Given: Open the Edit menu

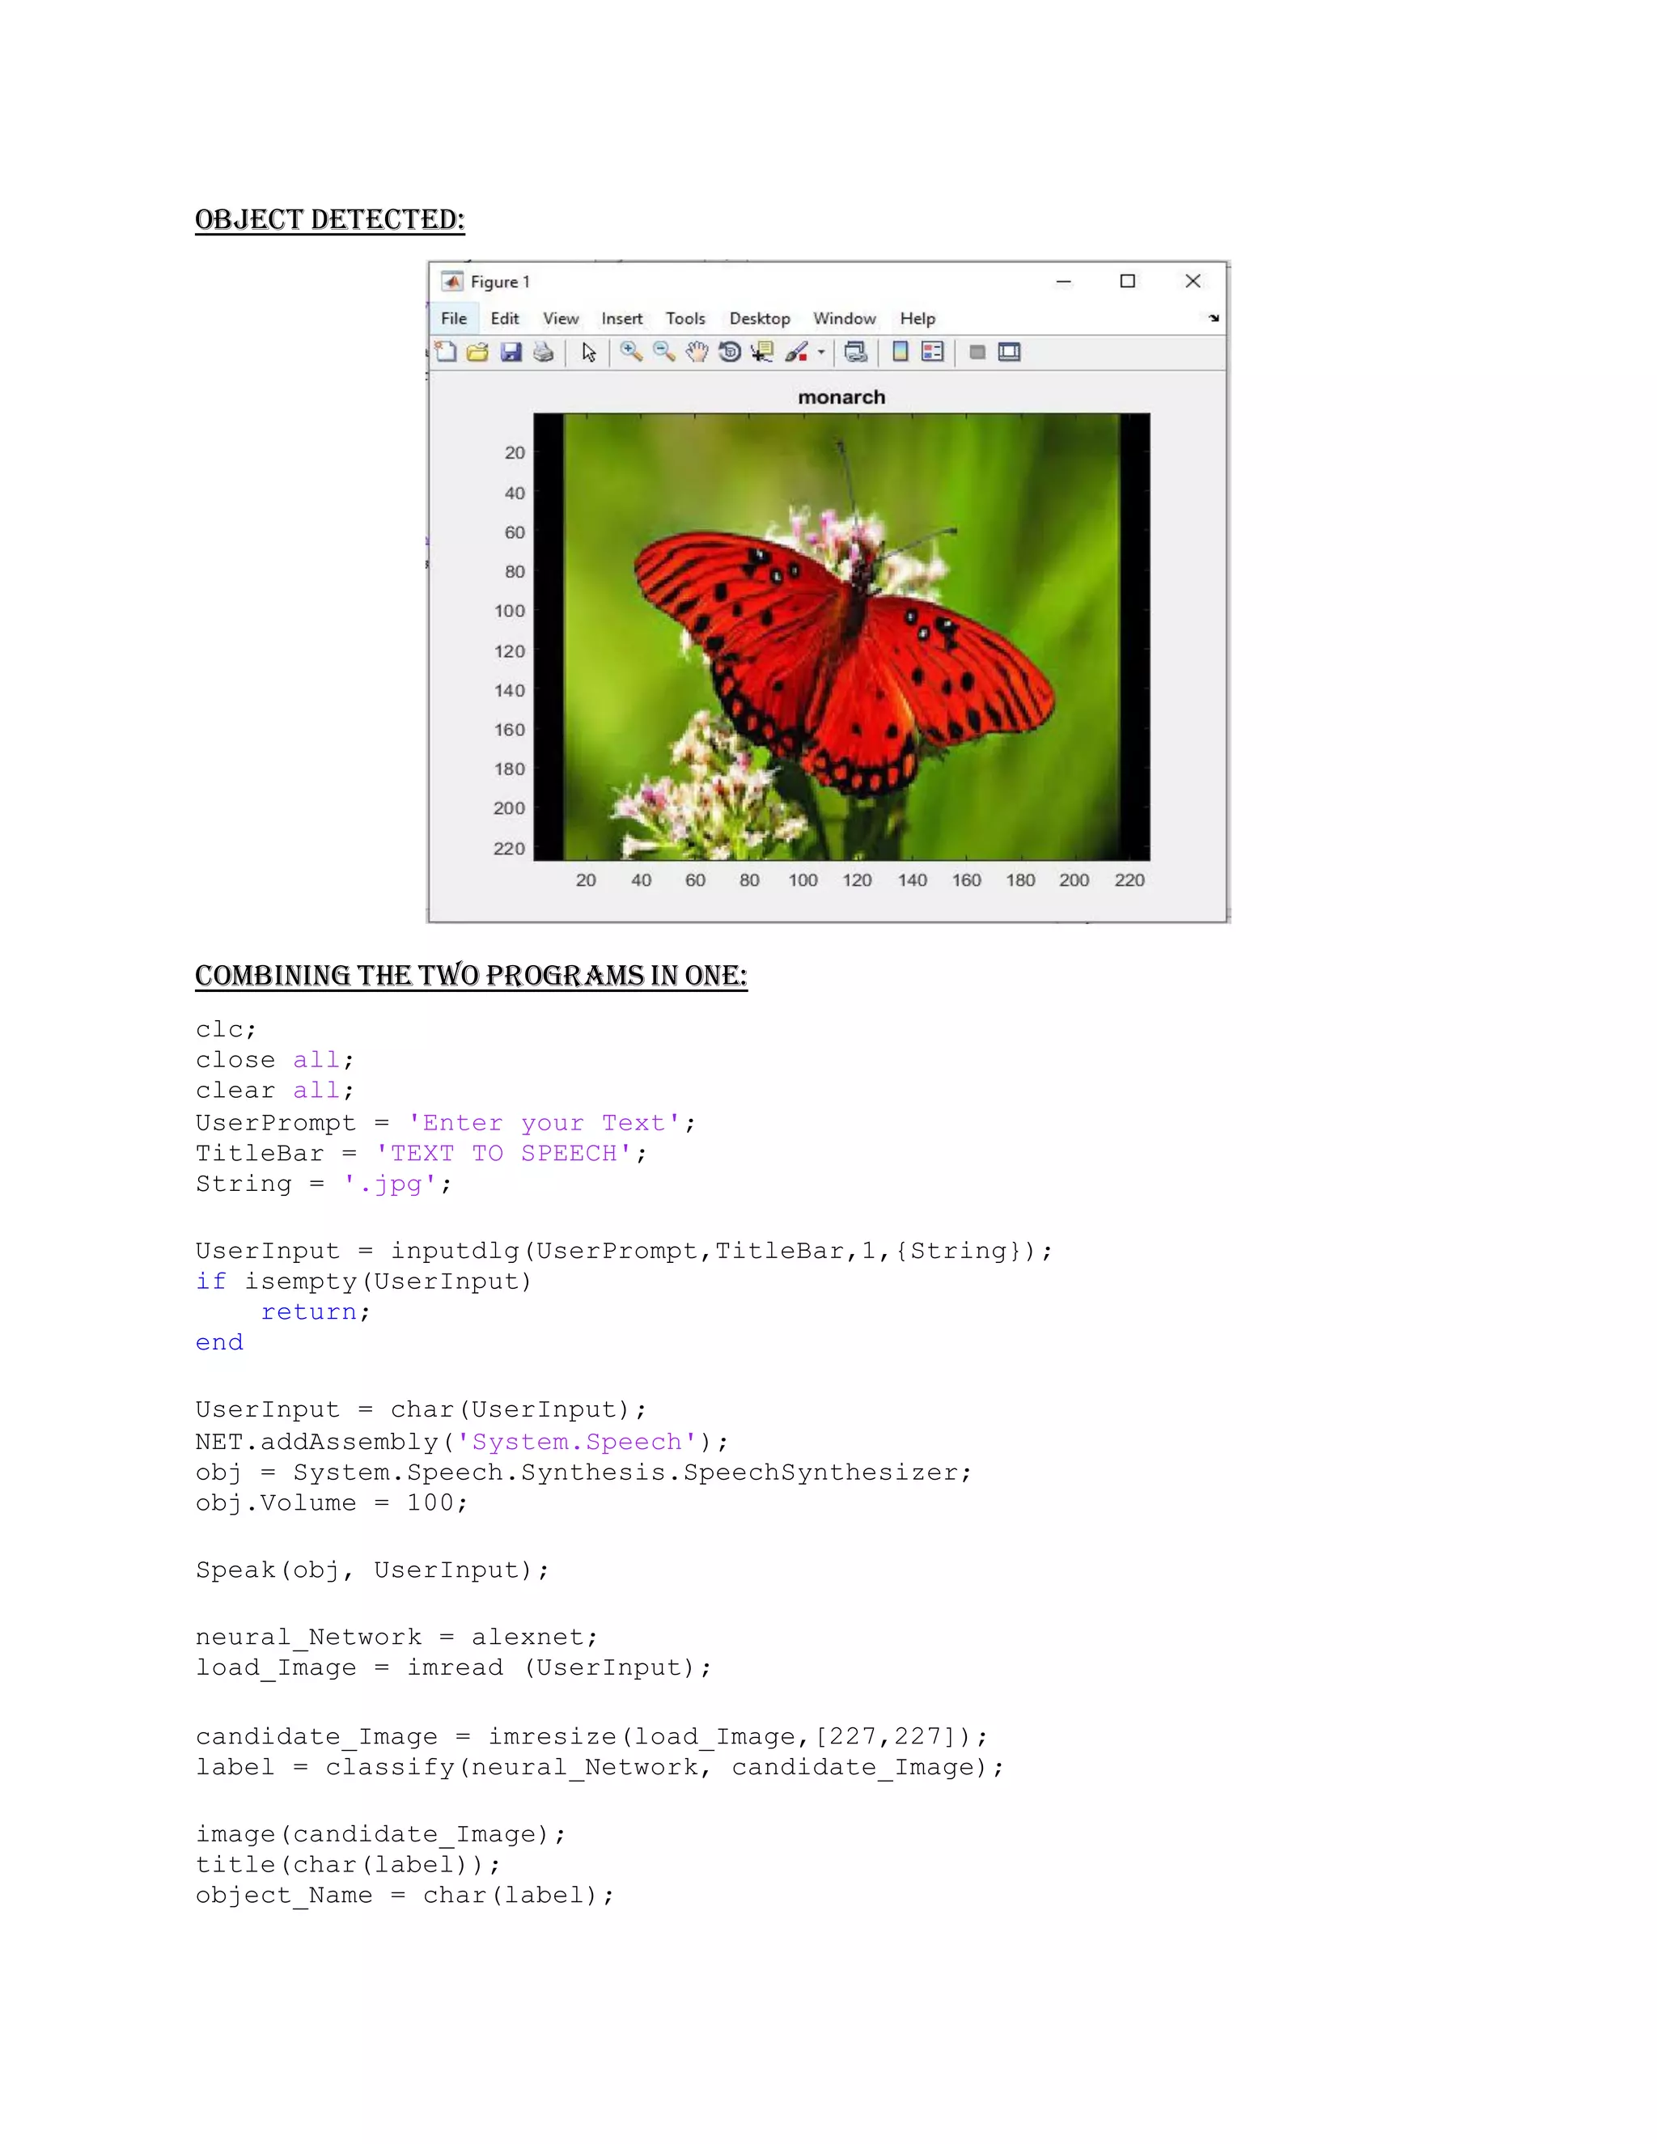Looking at the screenshot, I should 505,318.
